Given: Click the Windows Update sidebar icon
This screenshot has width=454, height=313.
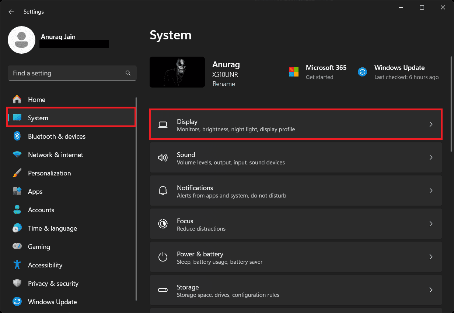Looking at the screenshot, I should coord(17,302).
